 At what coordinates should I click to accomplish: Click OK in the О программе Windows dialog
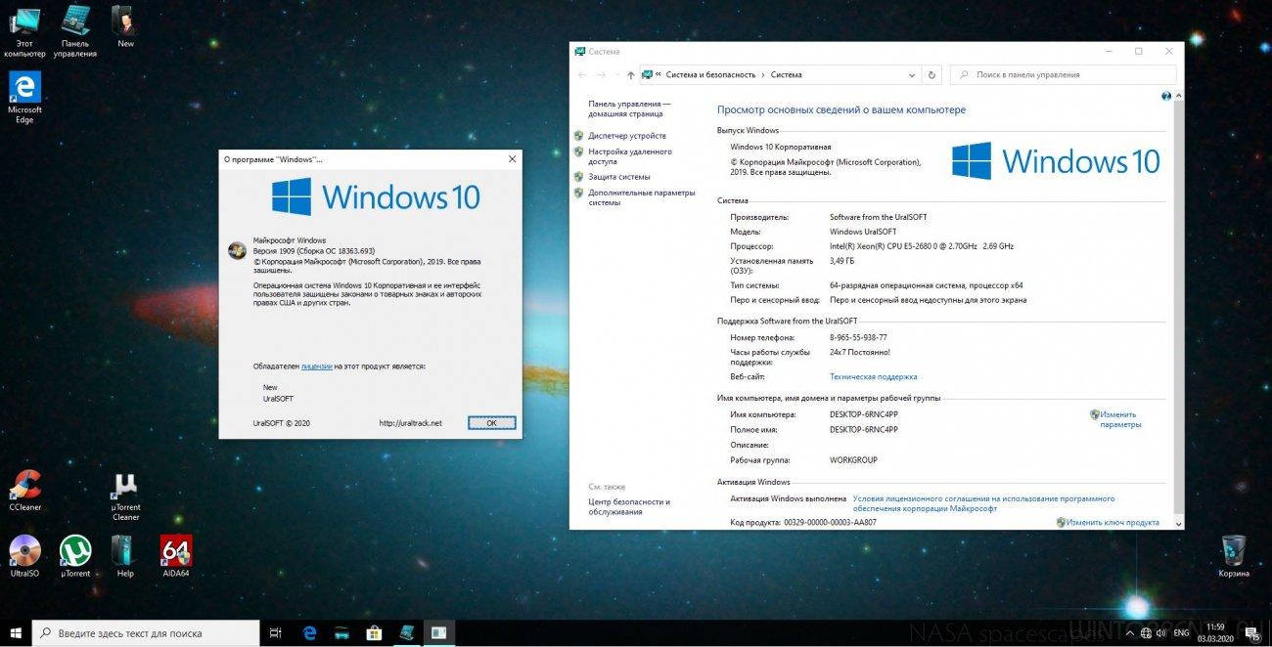coord(491,423)
